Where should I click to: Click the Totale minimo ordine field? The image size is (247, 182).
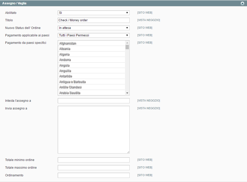coord(93,160)
